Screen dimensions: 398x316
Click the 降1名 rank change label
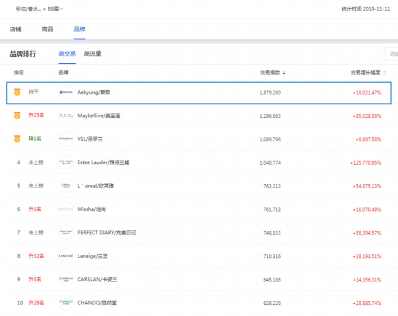click(x=35, y=138)
